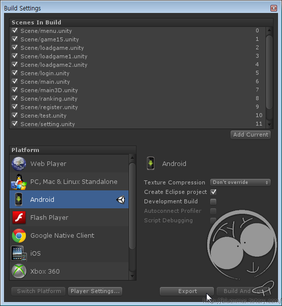Open the Texture Compression dropdown
Image resolution: width=282 pixels, height=306 pixels.
[x=240, y=182]
